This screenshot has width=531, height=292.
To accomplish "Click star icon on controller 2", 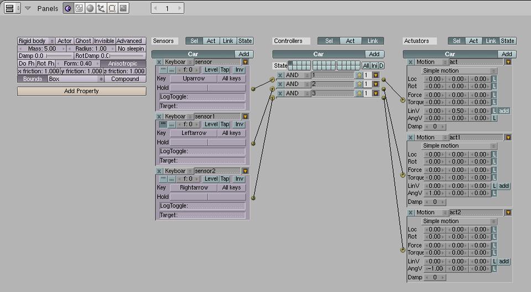I will [359, 84].
